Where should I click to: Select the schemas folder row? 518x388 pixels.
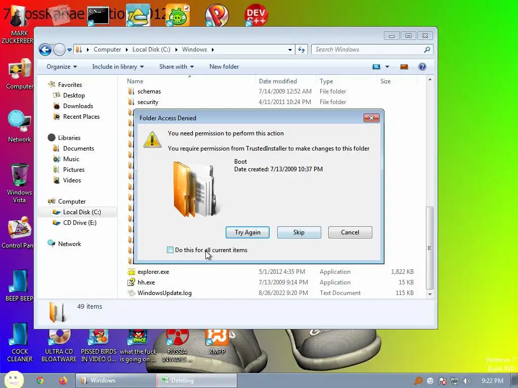click(271, 91)
